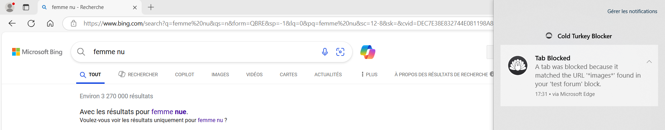This screenshot has width=665, height=130.
Task: Go to the browser home icon
Action: pos(50,23)
